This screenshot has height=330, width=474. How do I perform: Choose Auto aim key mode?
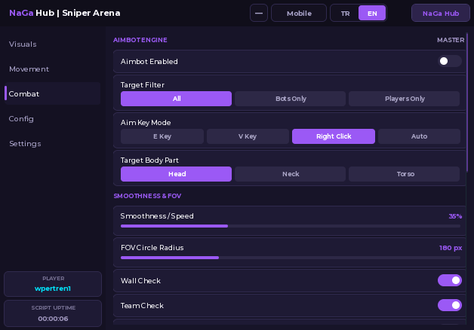point(419,136)
